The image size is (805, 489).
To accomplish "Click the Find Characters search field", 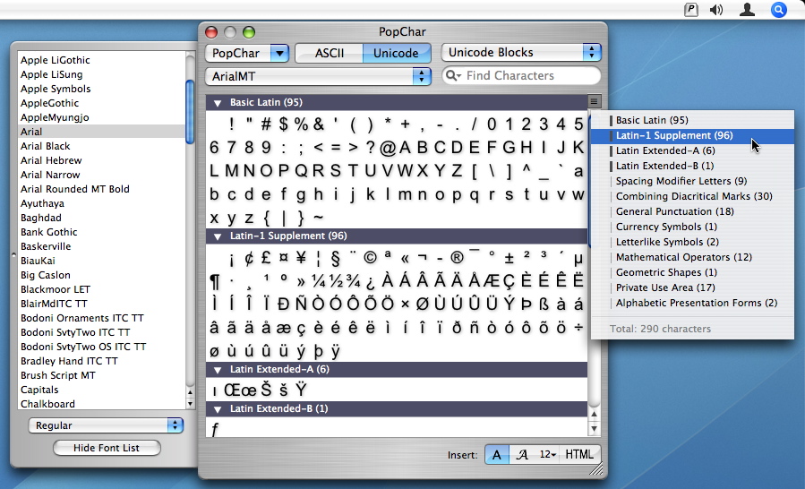I will pos(521,75).
